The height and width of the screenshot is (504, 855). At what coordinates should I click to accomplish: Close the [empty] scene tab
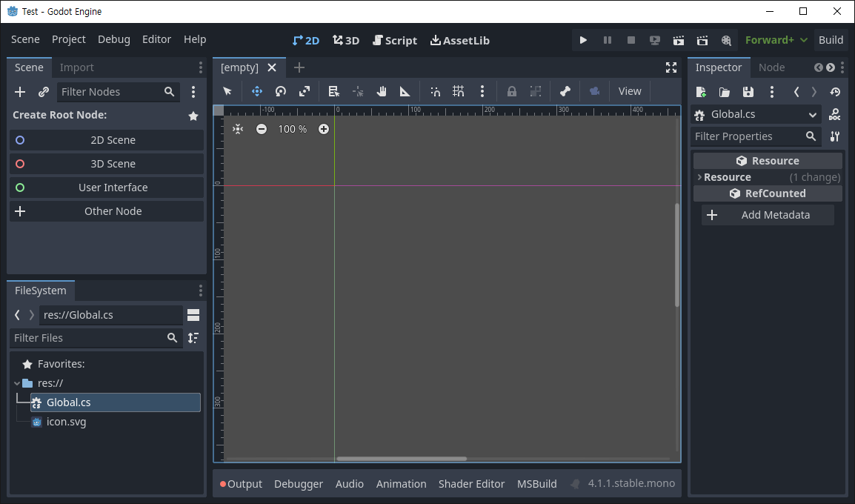(272, 67)
